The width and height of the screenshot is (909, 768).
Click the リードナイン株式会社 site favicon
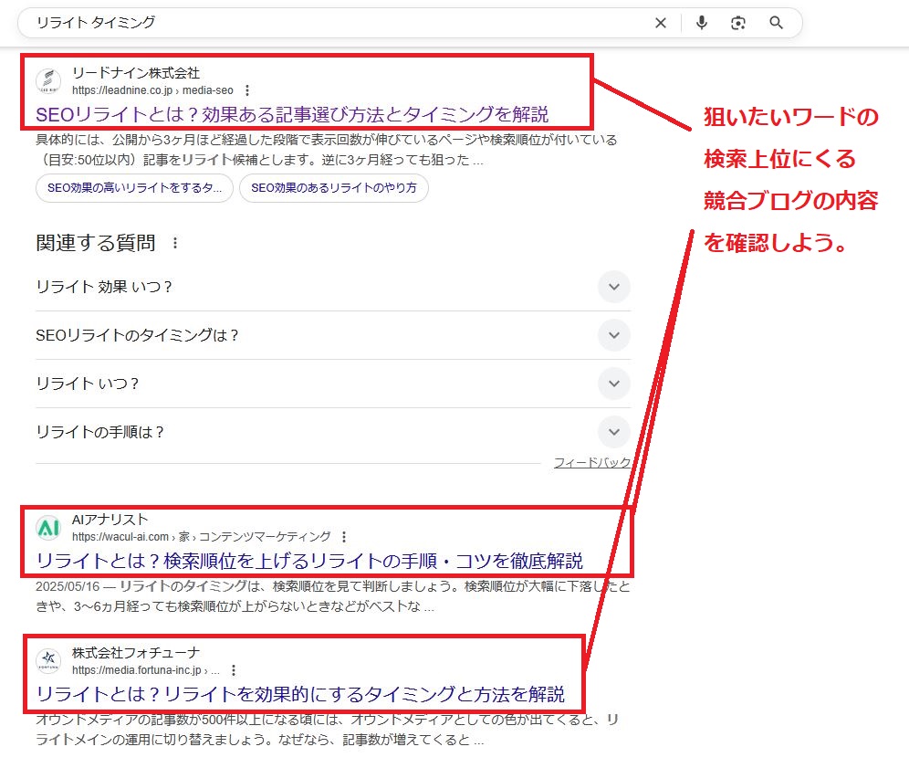pos(48,81)
